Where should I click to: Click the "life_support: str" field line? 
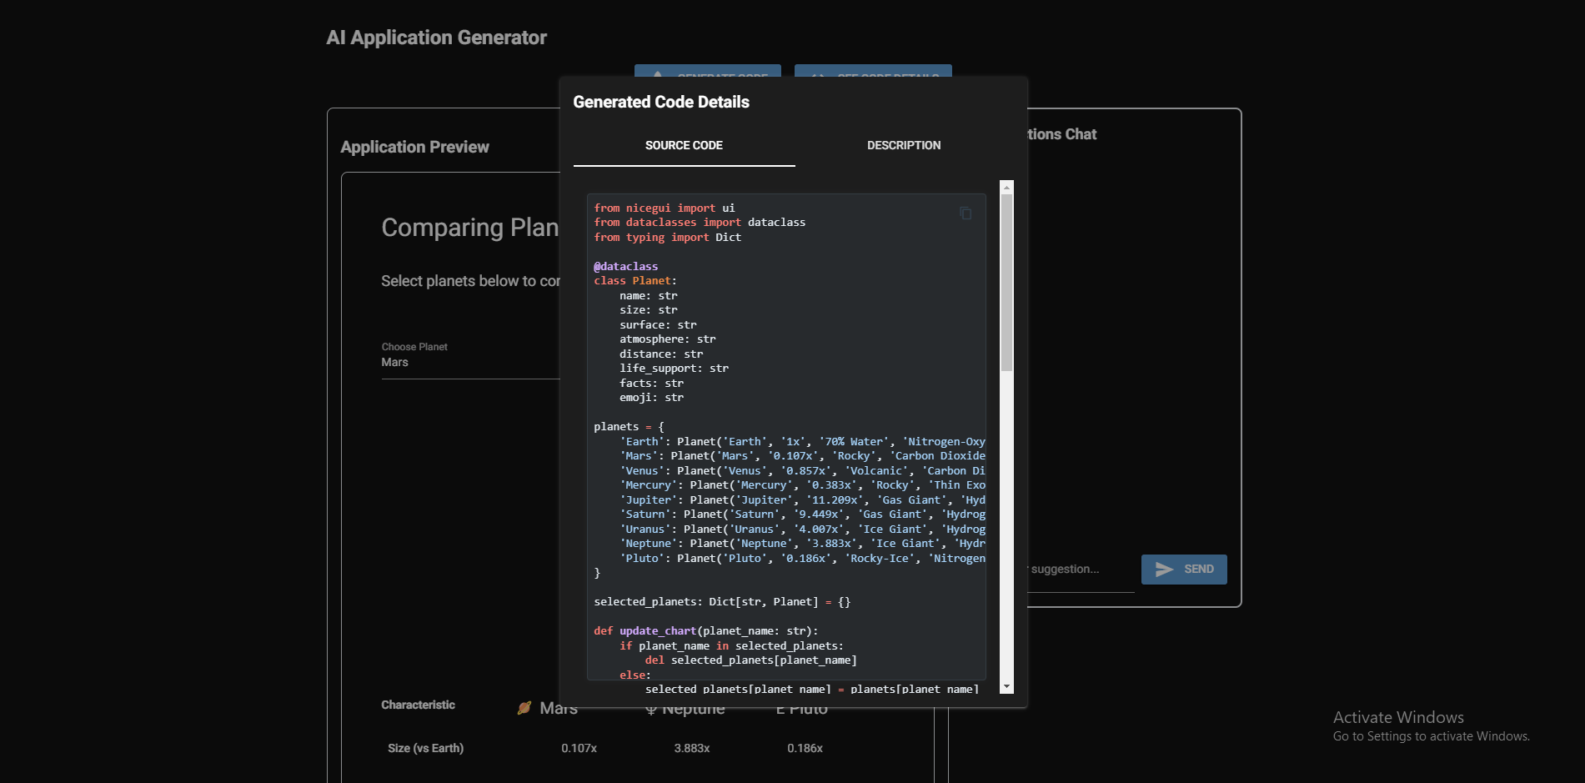(x=674, y=369)
